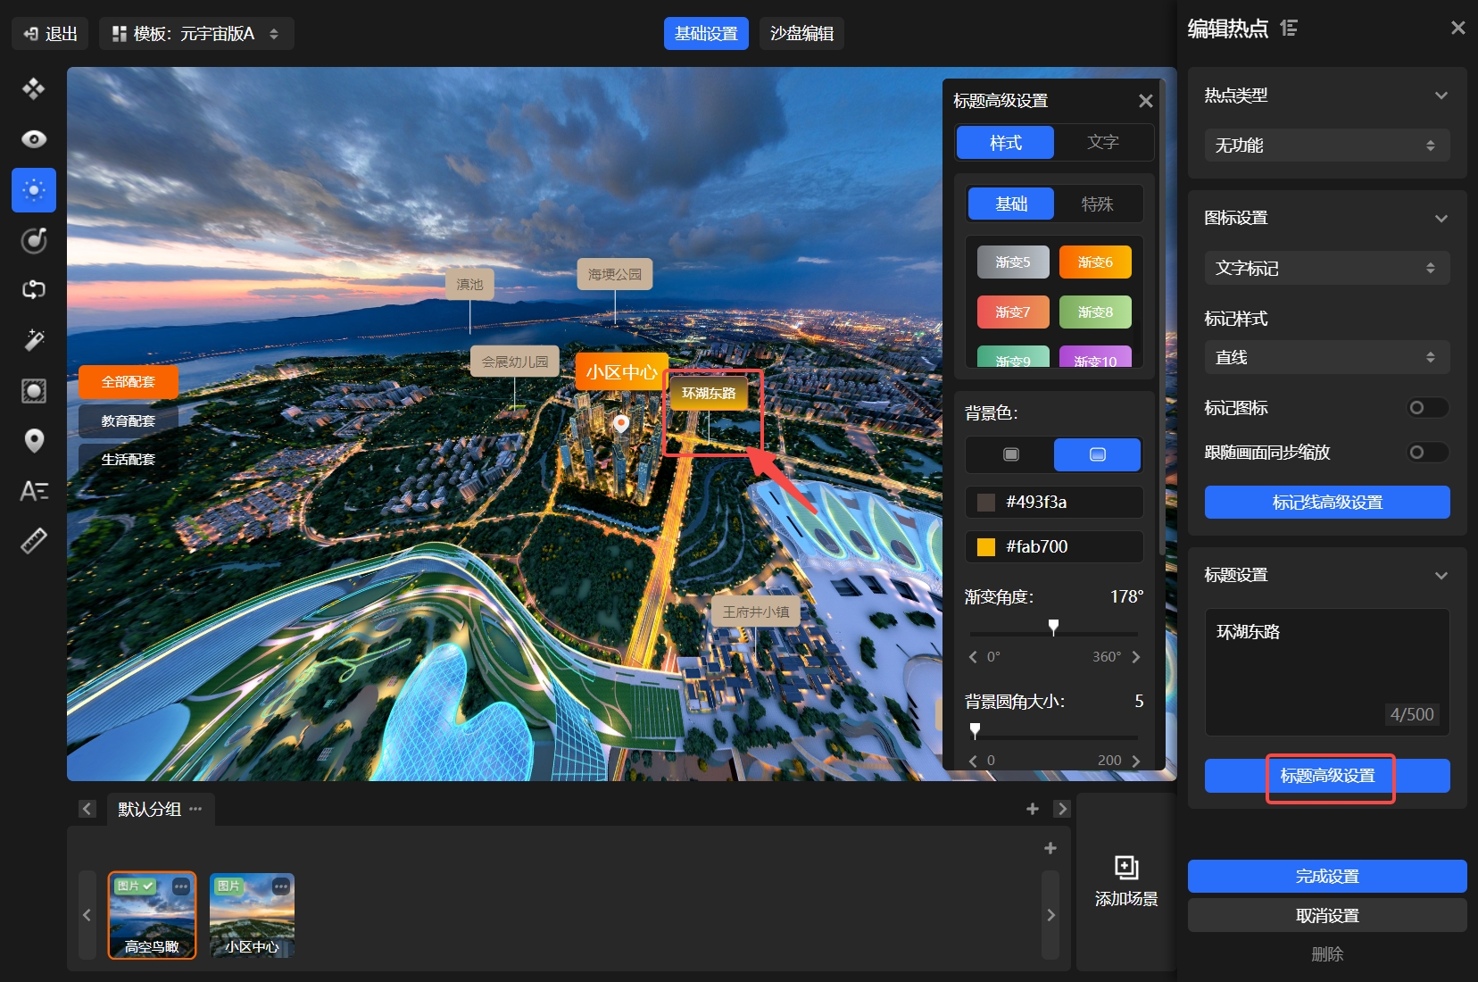The image size is (1478, 982).
Task: Select the ruler measurement tool
Action: pos(34,541)
